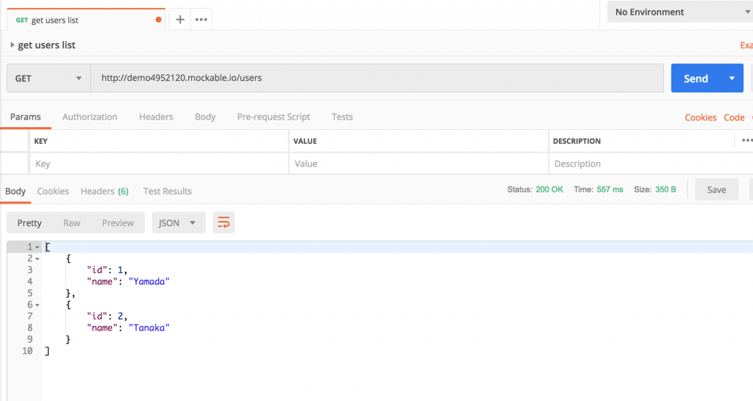Click the 350 B size value

665,189
